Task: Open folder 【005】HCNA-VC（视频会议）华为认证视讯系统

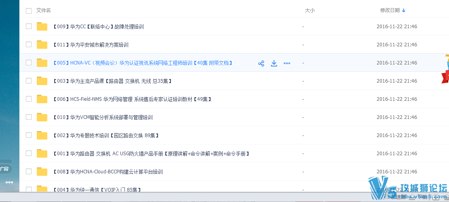Action: point(143,63)
